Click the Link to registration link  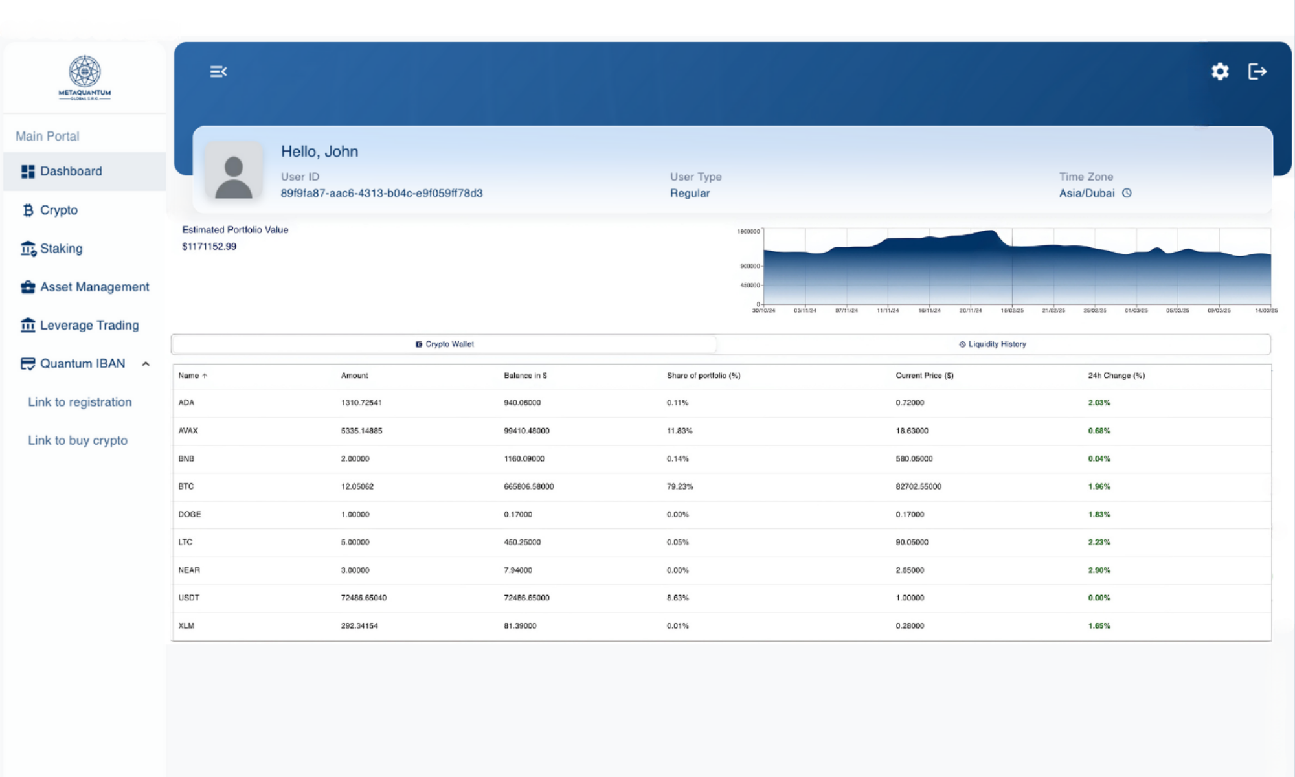click(80, 402)
